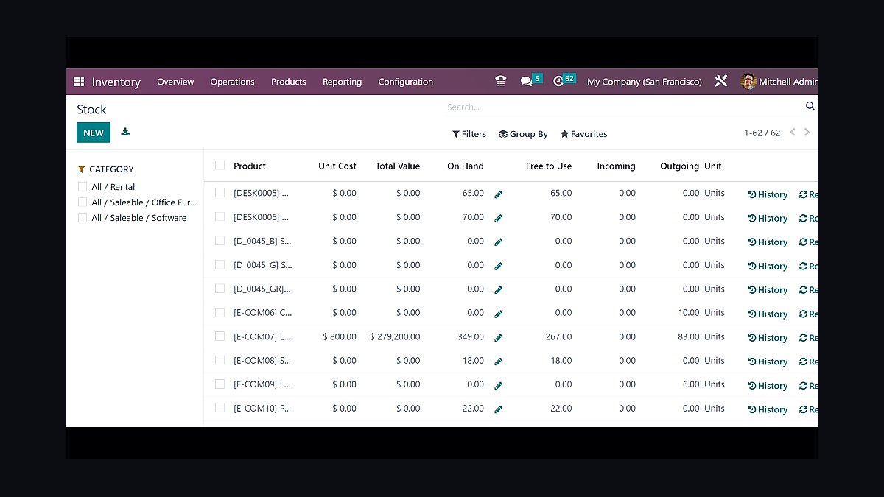Open History for E-COM07 row
This screenshot has height=497, width=884.
pyautogui.click(x=768, y=338)
